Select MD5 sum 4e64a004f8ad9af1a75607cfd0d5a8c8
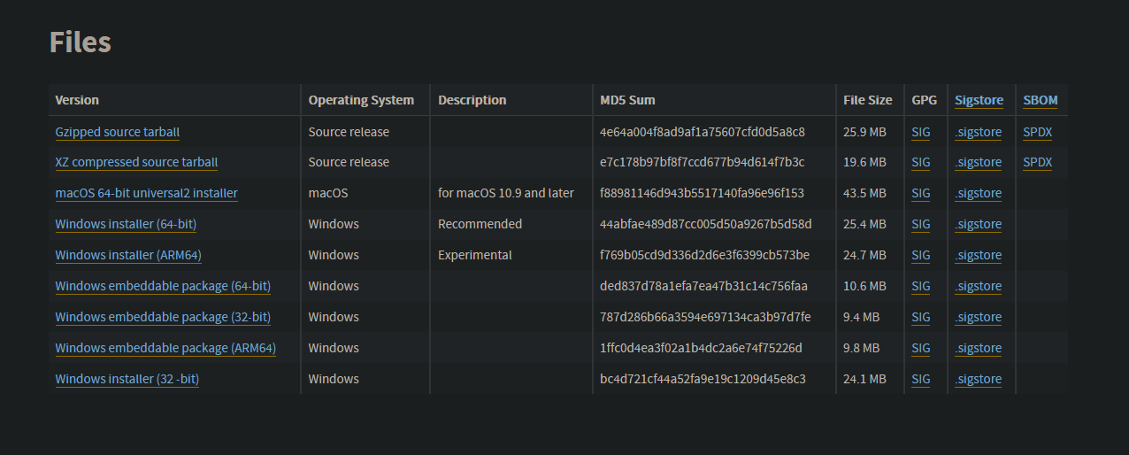 click(x=703, y=132)
